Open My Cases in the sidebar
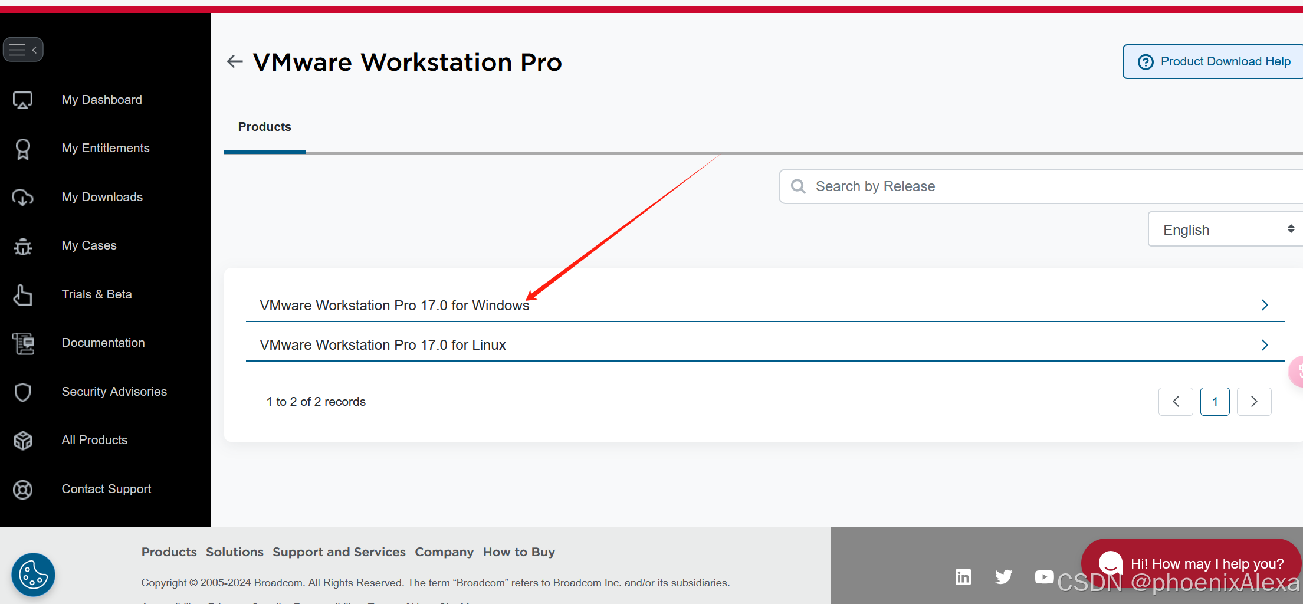Viewport: 1303px width, 604px height. (x=89, y=245)
